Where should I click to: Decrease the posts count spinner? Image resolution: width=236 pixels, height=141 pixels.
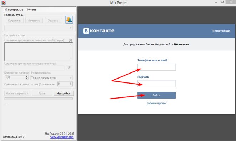point(27,79)
